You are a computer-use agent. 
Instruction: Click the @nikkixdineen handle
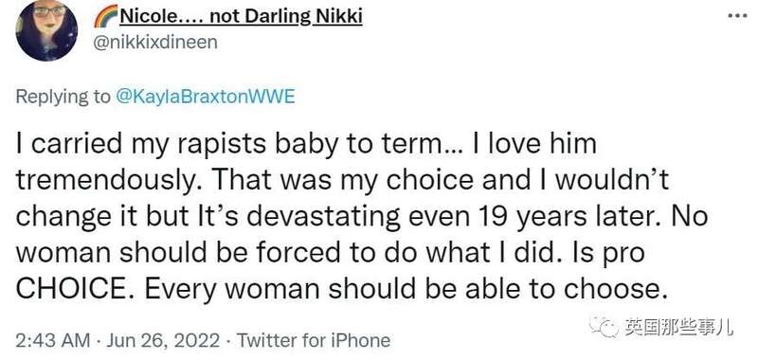point(154,43)
